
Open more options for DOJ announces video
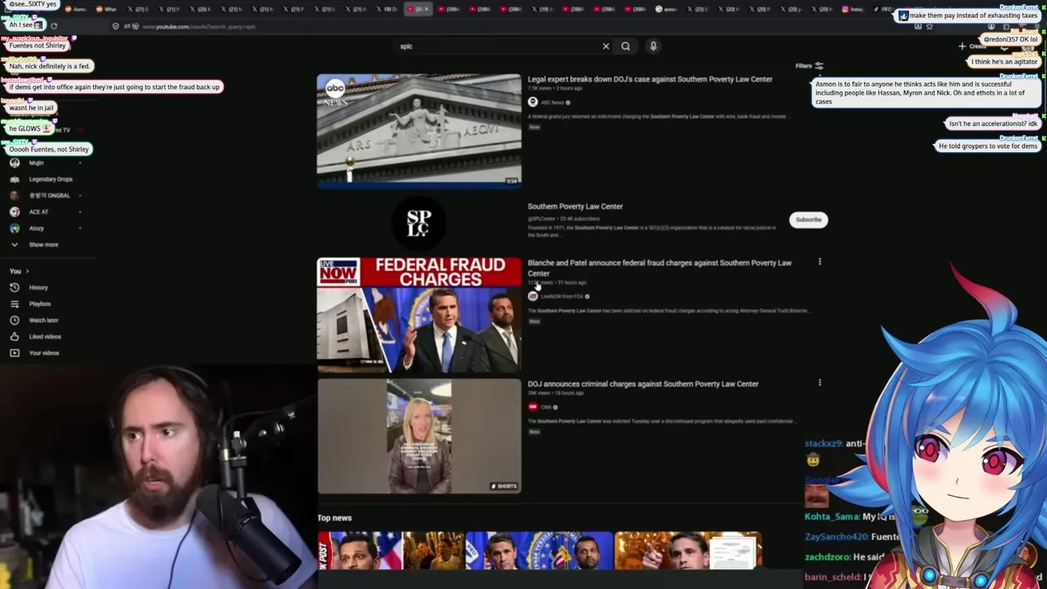[x=820, y=382]
